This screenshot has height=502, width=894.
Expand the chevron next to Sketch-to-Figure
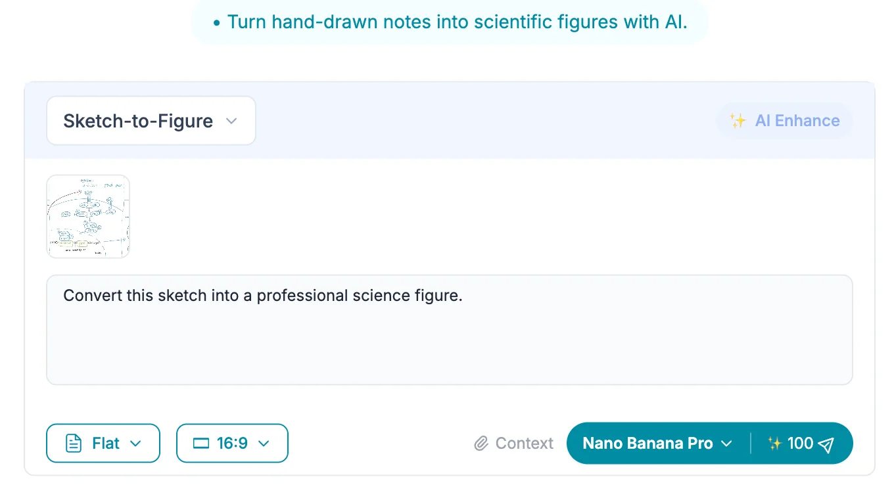(x=231, y=121)
